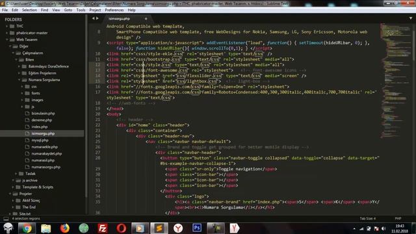This screenshot has width=416, height=234.
Task: Open File Explorer from taskbar
Action: click(x=45, y=228)
